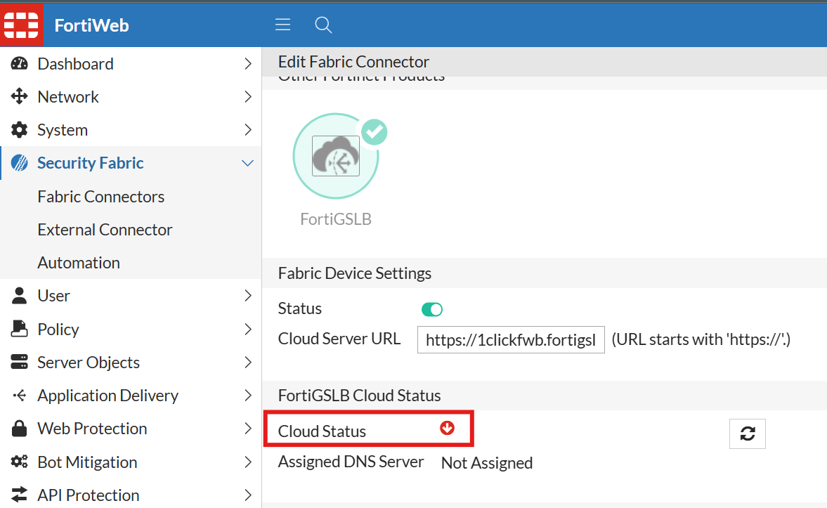The height and width of the screenshot is (508, 827).
Task: Click the Network arrows icon
Action: pyautogui.click(x=20, y=96)
